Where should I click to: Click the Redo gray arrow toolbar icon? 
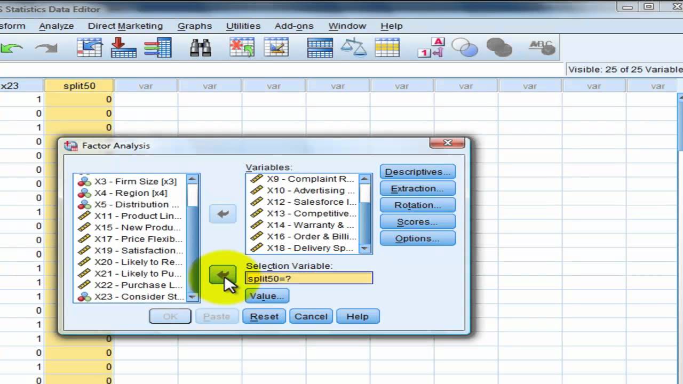(46, 48)
